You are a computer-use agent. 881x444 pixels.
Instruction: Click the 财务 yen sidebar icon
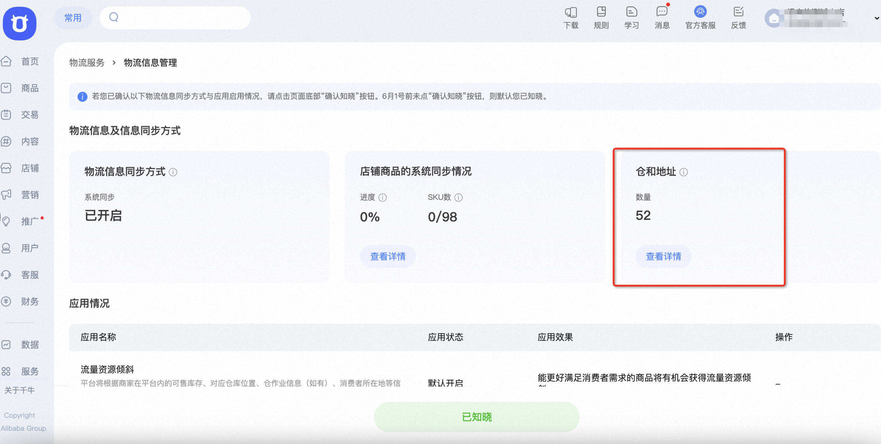click(6, 301)
